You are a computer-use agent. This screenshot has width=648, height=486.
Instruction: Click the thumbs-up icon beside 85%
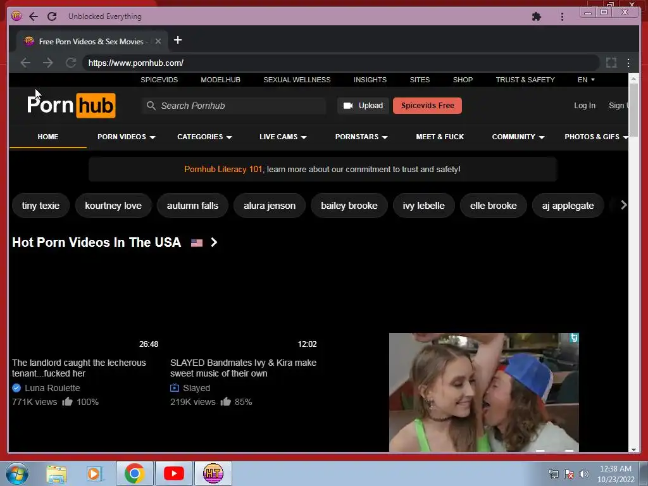click(x=226, y=401)
